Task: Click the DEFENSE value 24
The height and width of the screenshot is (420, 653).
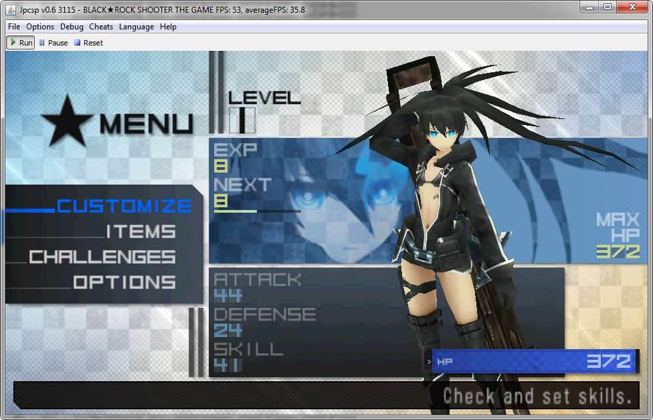Action: click(227, 330)
